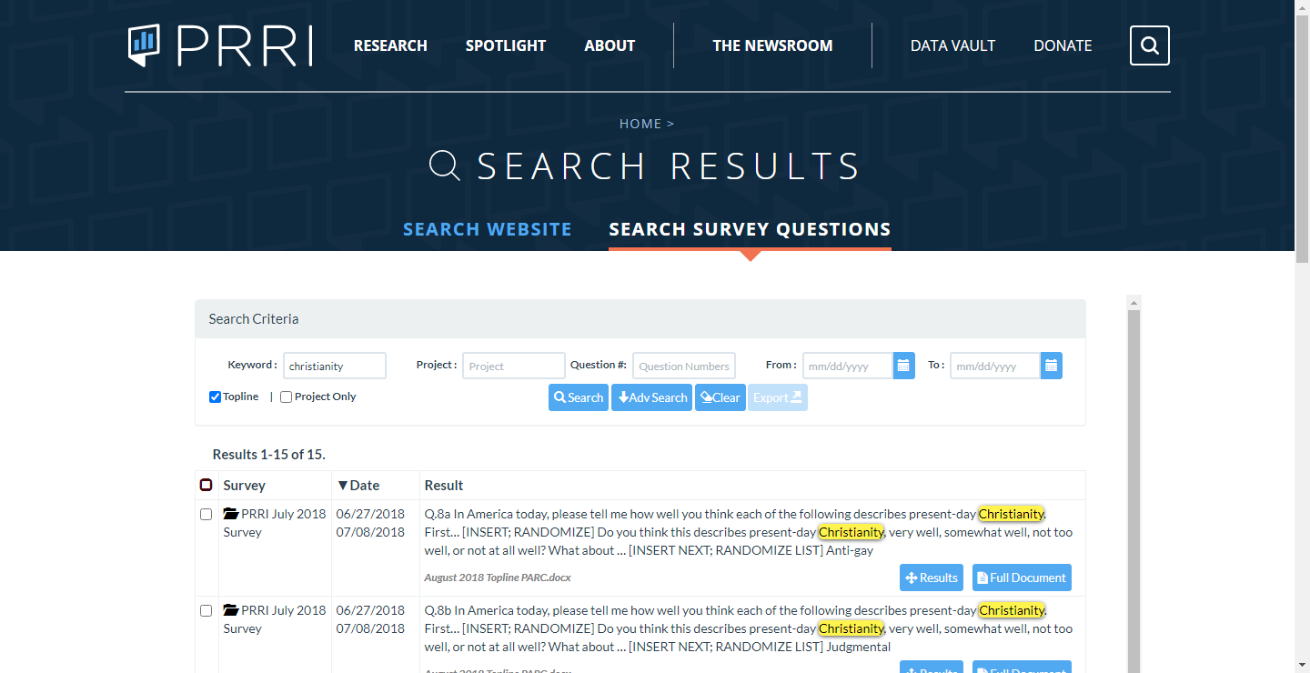Click the blue Search button
1310x673 pixels.
pos(579,397)
